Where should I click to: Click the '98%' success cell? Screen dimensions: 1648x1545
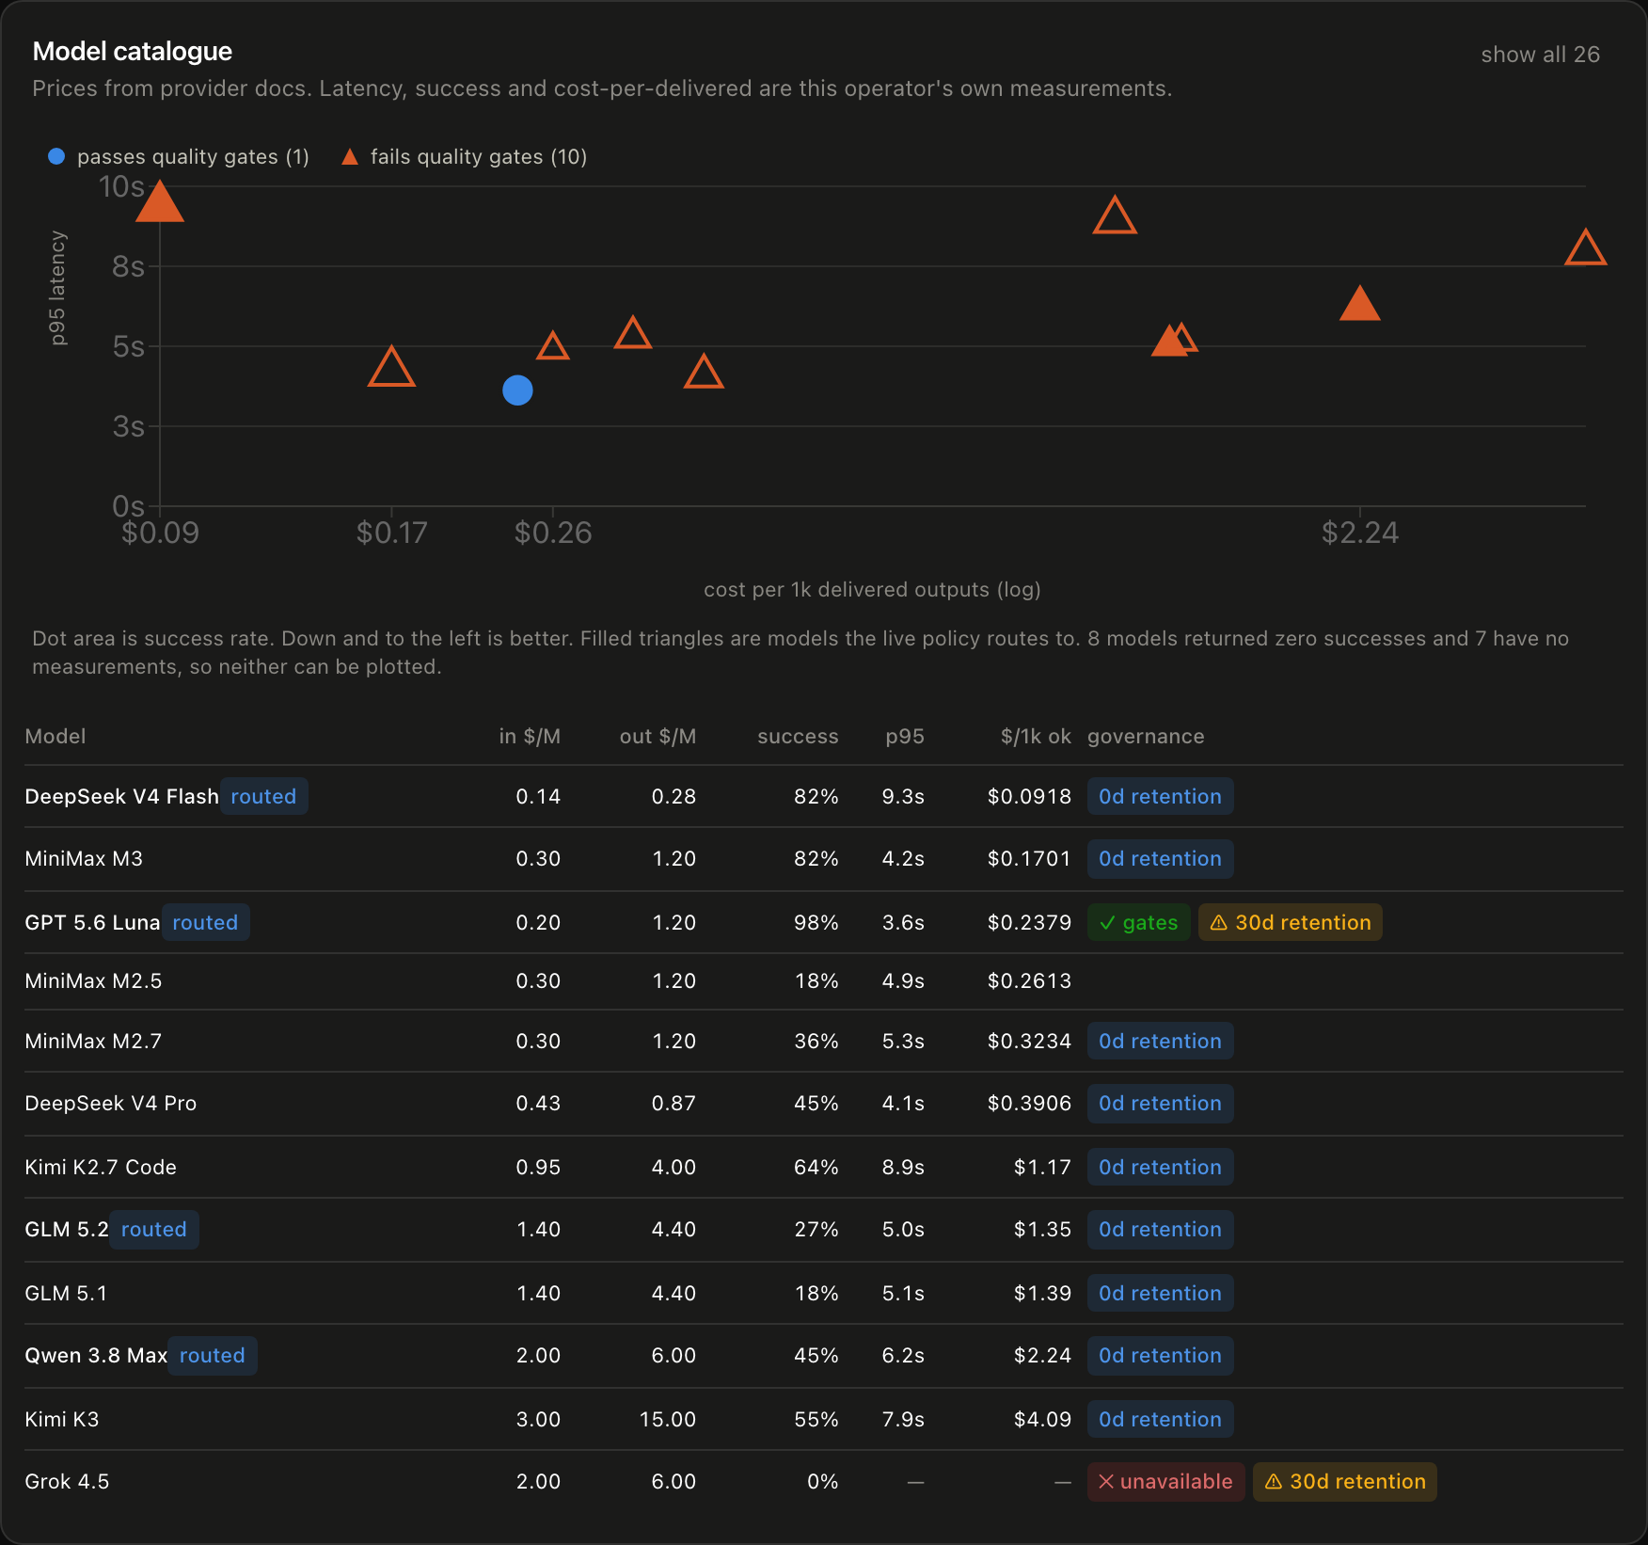(x=816, y=922)
